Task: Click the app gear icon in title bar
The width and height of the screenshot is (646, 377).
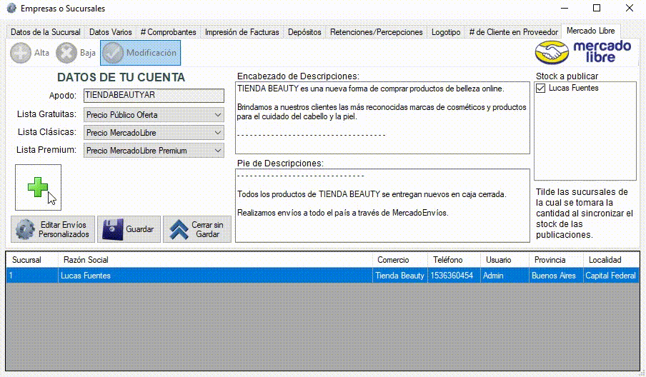Action: click(x=11, y=9)
